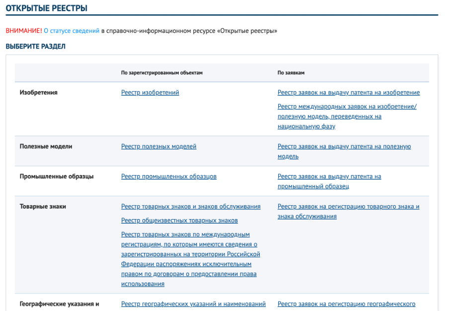Open «Реестр товарных знаков и знаков обслуживания»
The height and width of the screenshot is (311, 449).
pos(191,207)
